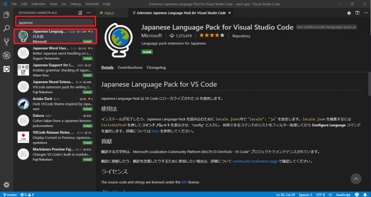Change end of line via LF
371x197 pixels.
click(x=330, y=194)
